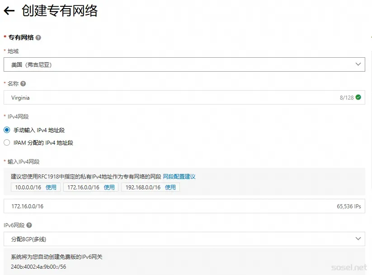
Task: Open the IPv6网段 dropdown 分配BGP(多线)
Action: tap(184, 239)
